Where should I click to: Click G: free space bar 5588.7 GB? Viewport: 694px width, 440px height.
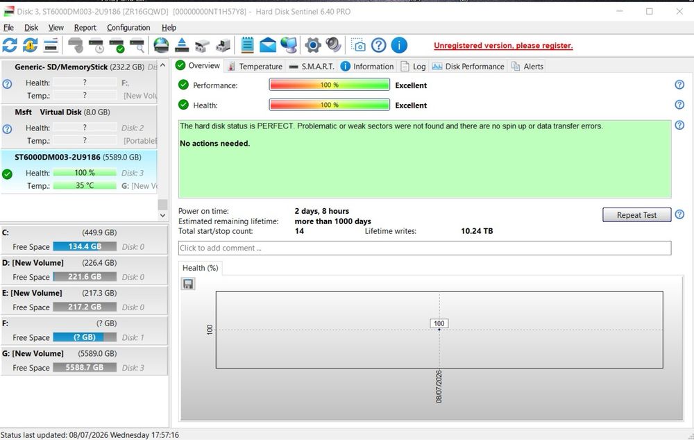[x=85, y=367]
